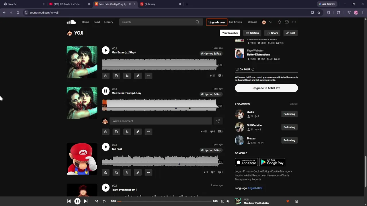
Task: Pause playback in the bottom player bar
Action: pos(77,201)
